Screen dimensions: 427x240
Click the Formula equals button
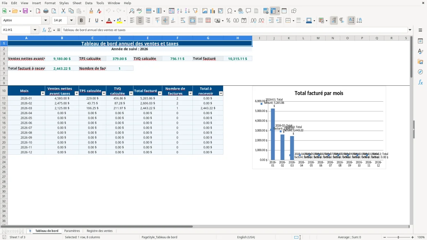coord(59,30)
